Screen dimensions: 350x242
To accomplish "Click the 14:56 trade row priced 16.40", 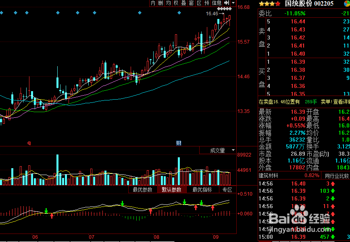I will point(304,184).
